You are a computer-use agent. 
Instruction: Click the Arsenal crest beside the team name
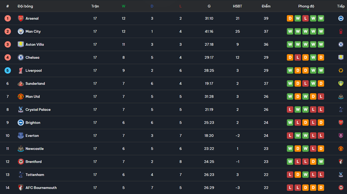pos(20,19)
